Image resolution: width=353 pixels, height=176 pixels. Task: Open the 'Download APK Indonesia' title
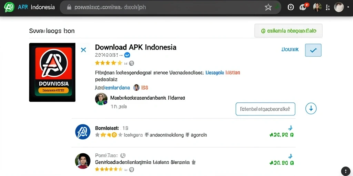pyautogui.click(x=135, y=47)
